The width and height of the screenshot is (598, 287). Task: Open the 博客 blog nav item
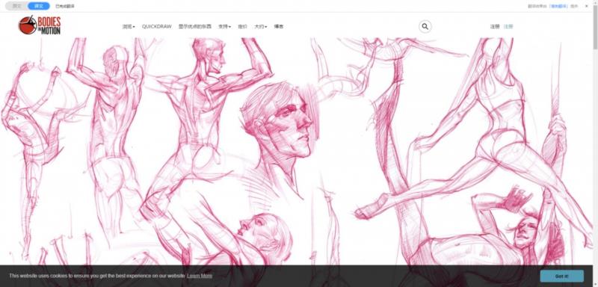coord(279,27)
